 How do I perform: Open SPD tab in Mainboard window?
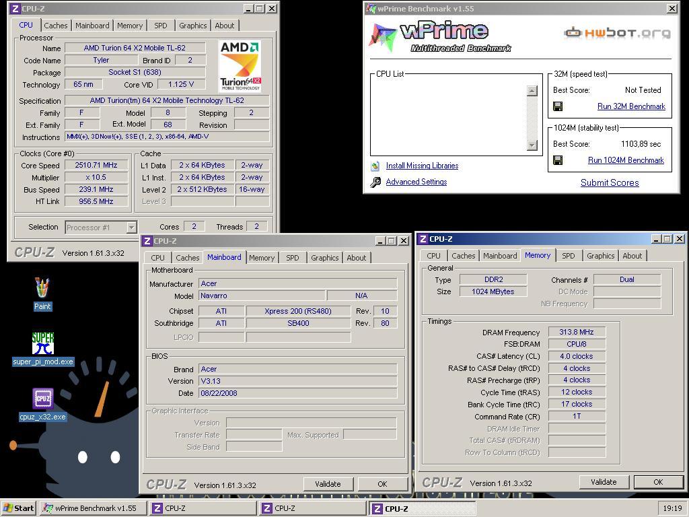click(293, 258)
